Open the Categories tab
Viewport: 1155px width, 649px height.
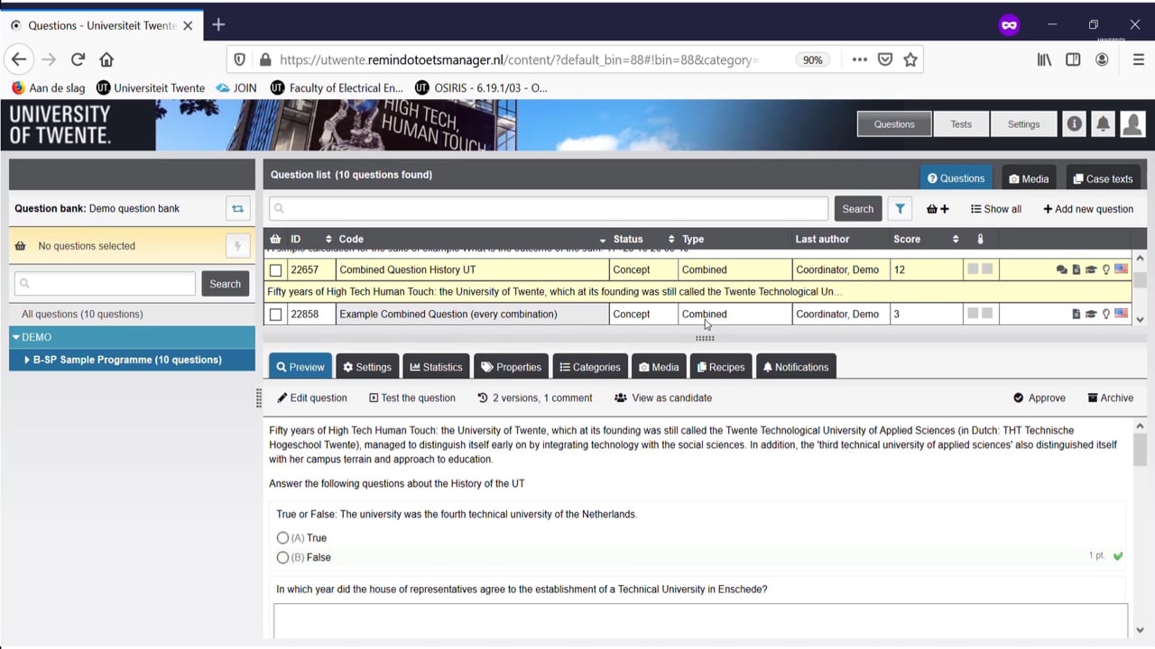tap(590, 367)
